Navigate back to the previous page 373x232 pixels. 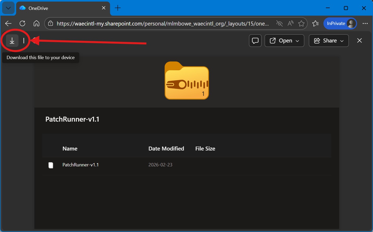8,23
